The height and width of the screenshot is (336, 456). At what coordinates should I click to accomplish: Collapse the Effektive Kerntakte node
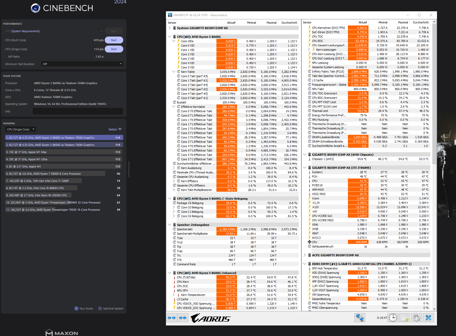coord(174,107)
